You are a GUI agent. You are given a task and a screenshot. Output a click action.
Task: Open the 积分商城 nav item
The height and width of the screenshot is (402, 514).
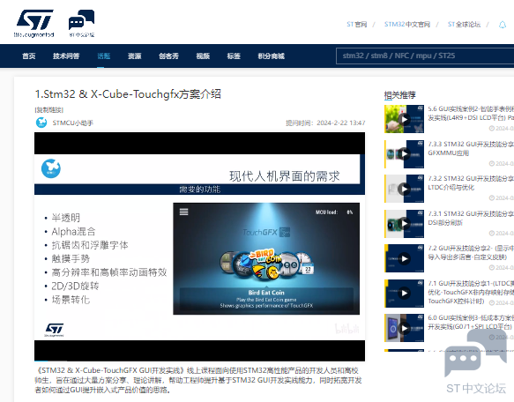(x=271, y=56)
